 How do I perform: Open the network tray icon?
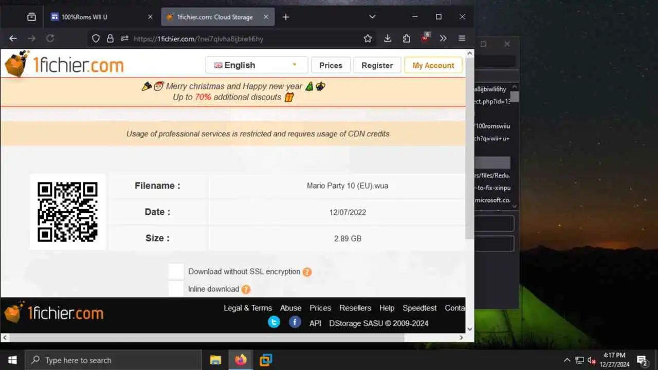click(x=579, y=360)
